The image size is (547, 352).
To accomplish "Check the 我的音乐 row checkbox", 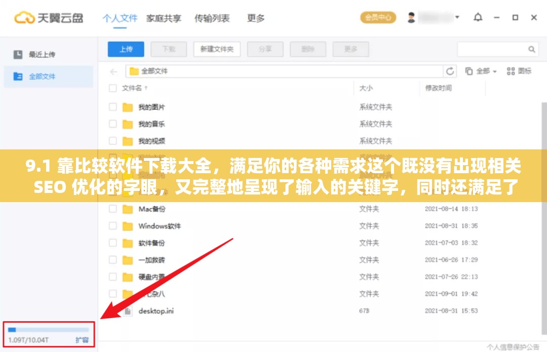I will coord(112,124).
